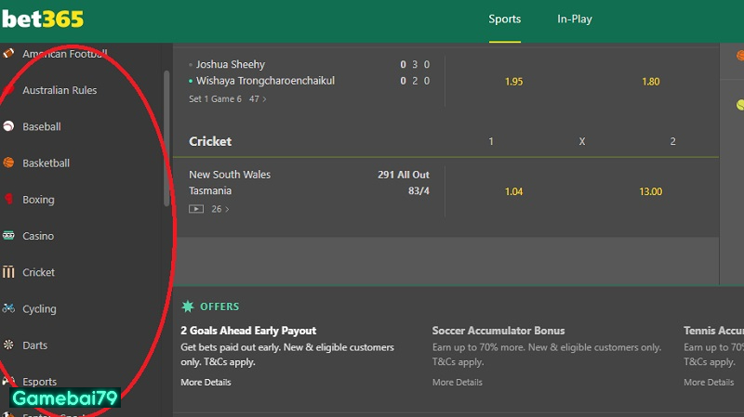Open More Details for 2 Goals Ahead offer
The height and width of the screenshot is (417, 744).
[x=206, y=382]
